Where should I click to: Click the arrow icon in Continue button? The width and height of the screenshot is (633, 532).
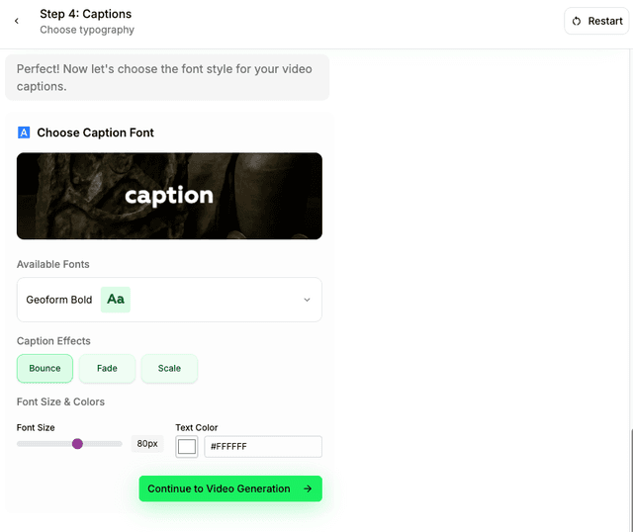pyautogui.click(x=308, y=488)
